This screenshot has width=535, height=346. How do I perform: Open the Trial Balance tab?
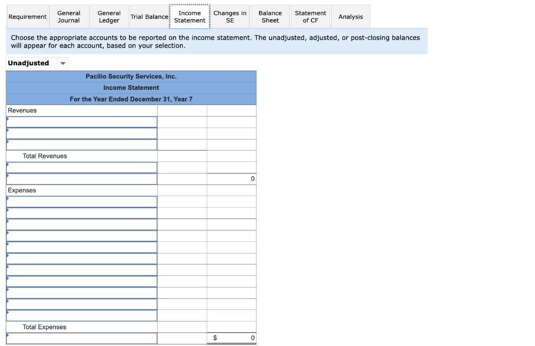(149, 16)
